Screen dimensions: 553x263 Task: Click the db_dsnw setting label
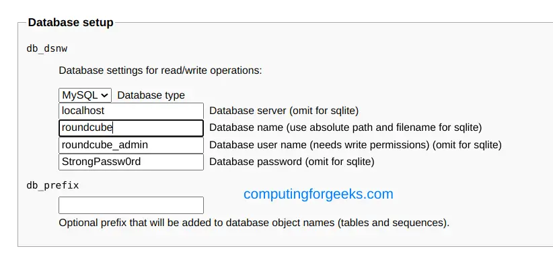47,48
